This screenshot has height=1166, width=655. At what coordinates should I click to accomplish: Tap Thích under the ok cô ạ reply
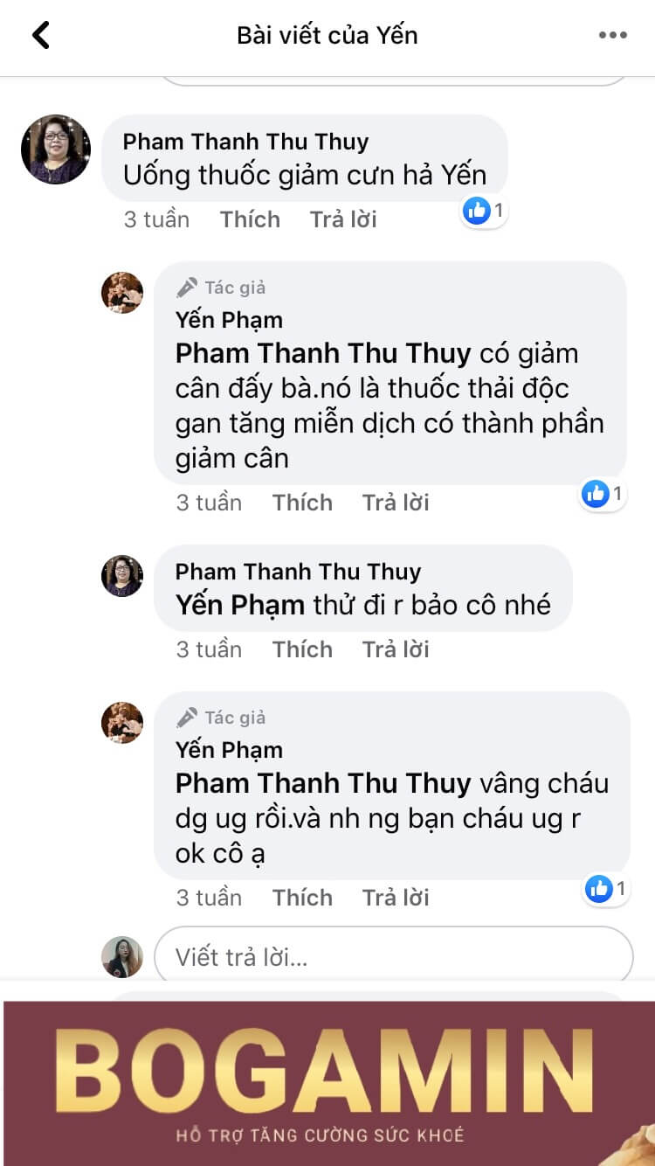point(302,898)
